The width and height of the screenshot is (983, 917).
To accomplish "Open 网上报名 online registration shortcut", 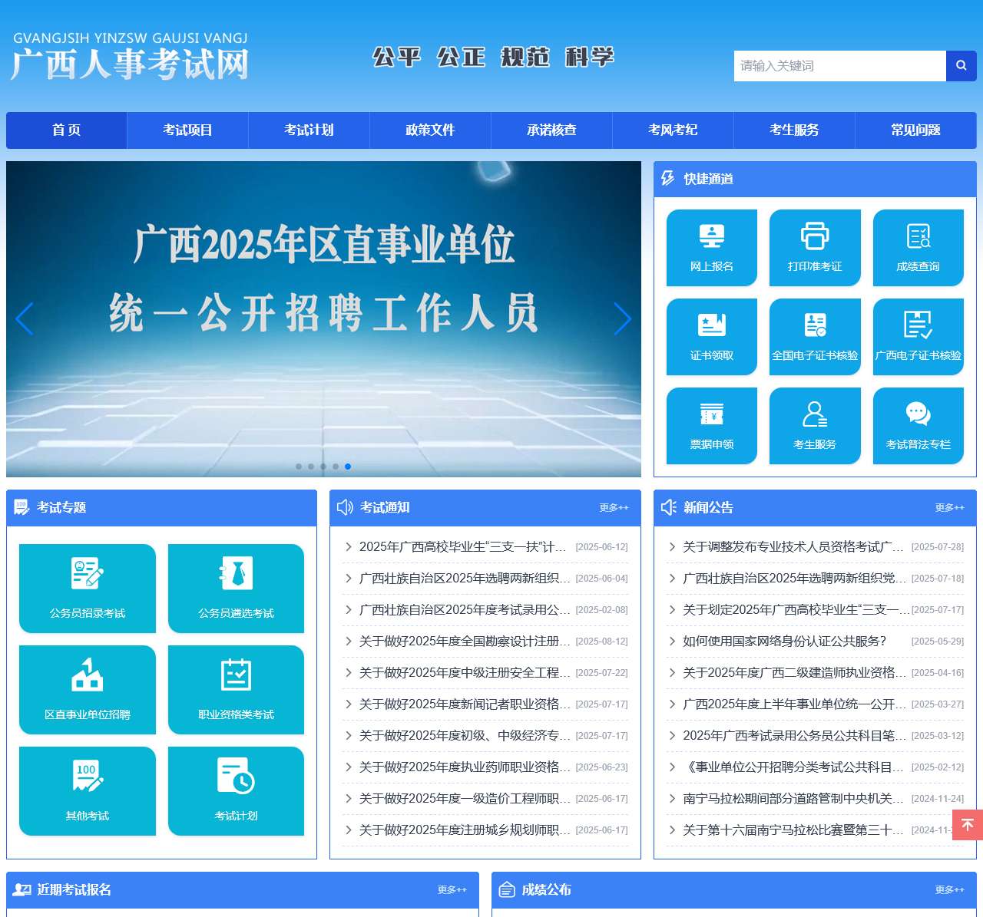I will (x=711, y=247).
